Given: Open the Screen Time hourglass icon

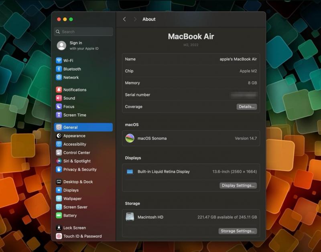Looking at the screenshot, I should pos(59,115).
